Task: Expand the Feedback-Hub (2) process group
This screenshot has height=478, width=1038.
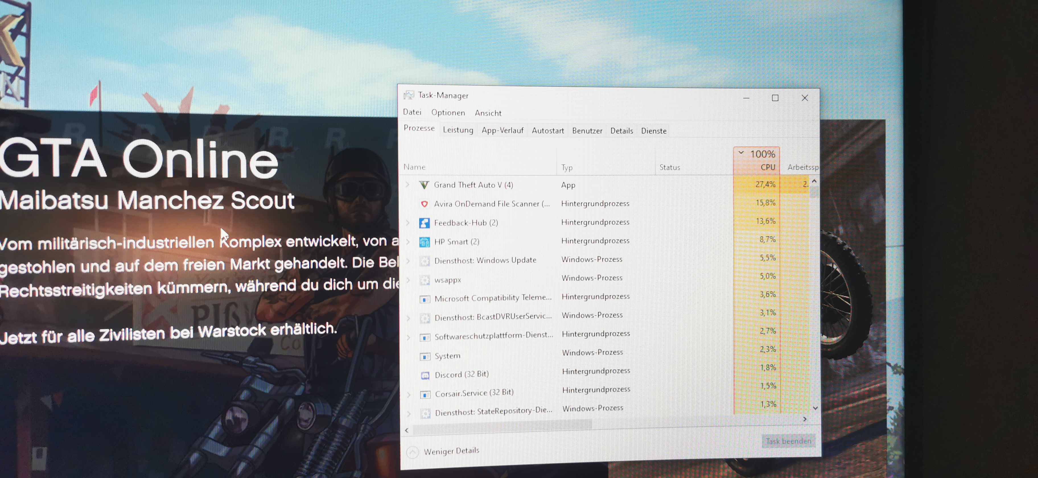Action: [408, 222]
